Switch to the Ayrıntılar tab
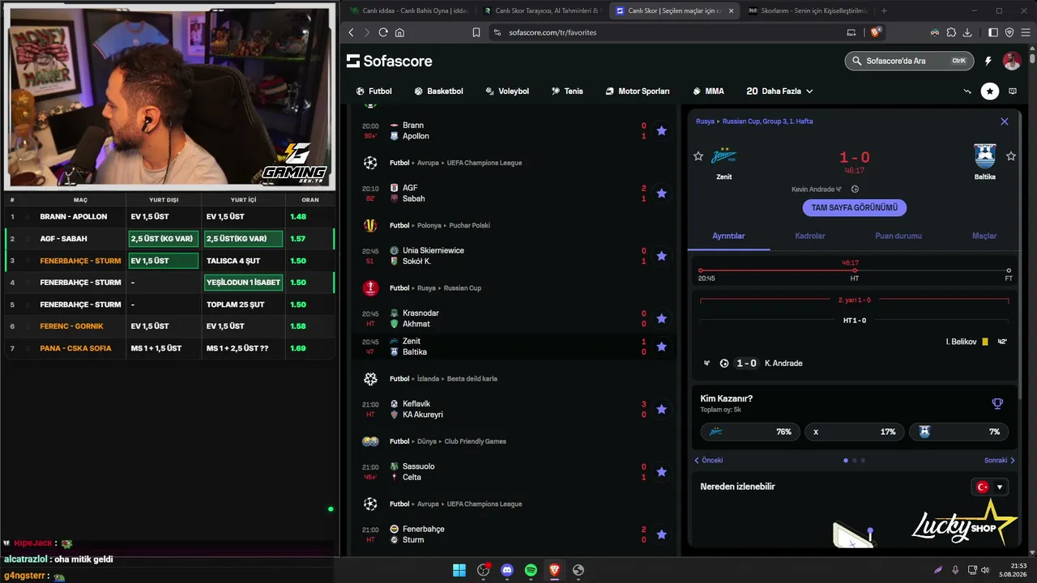Image resolution: width=1037 pixels, height=583 pixels. (x=728, y=236)
